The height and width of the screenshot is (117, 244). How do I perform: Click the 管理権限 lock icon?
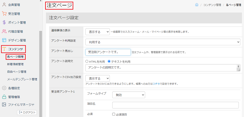pyautogui.click(x=4, y=97)
